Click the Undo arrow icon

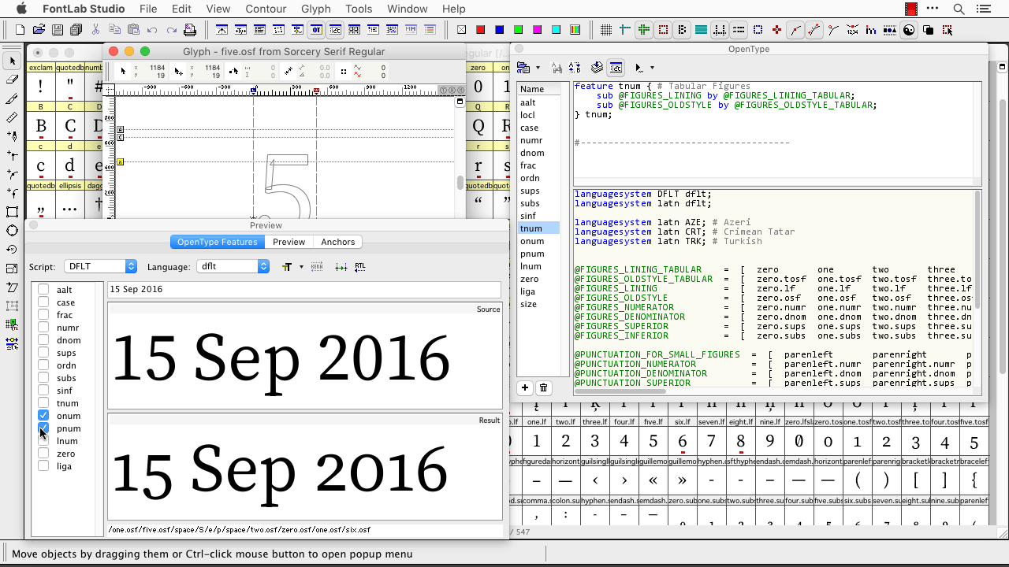pyautogui.click(x=152, y=30)
